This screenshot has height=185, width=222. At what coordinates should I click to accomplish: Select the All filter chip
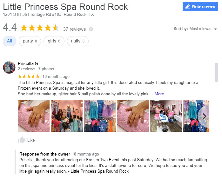(10, 41)
